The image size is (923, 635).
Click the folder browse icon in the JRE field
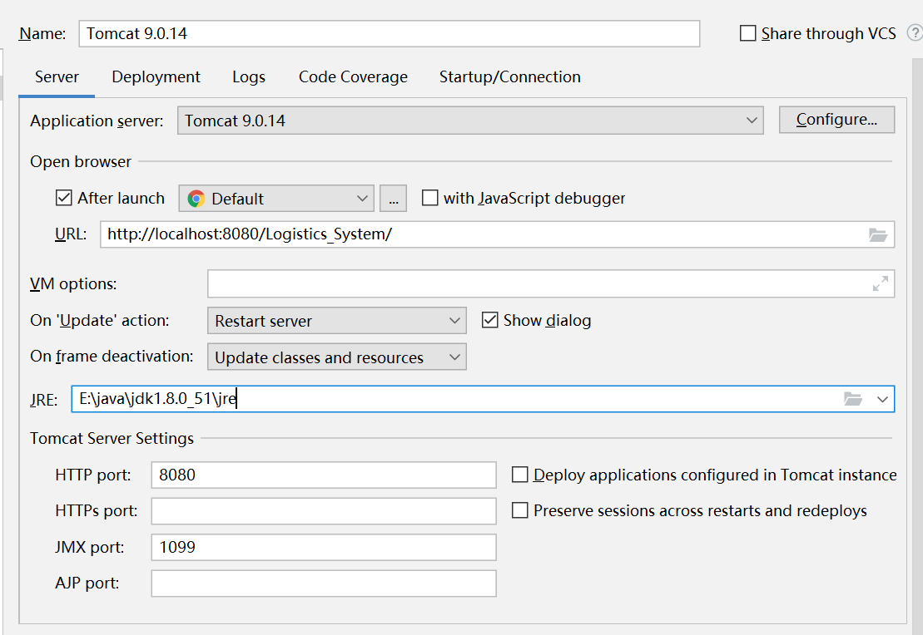click(x=852, y=399)
